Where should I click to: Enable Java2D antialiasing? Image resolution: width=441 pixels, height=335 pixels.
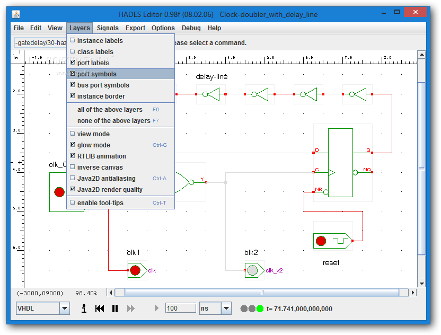tap(121, 178)
